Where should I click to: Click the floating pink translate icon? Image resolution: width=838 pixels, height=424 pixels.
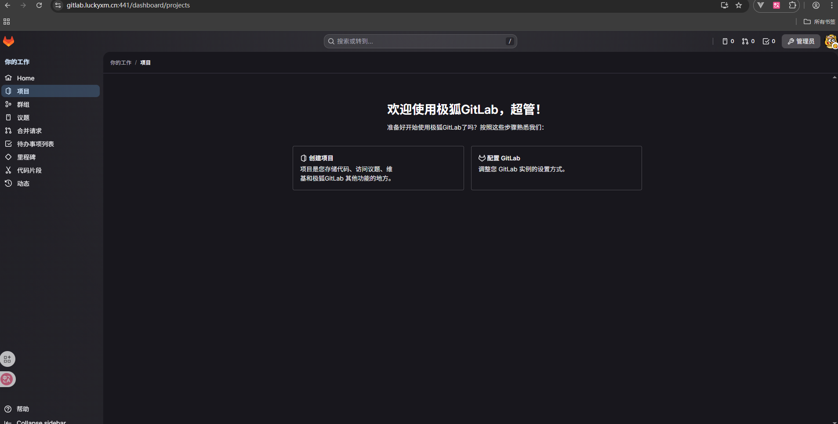(7, 379)
